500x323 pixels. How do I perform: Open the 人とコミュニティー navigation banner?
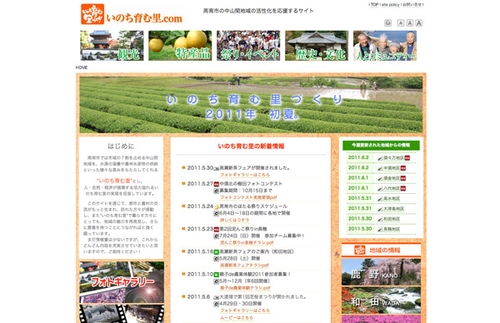385,46
